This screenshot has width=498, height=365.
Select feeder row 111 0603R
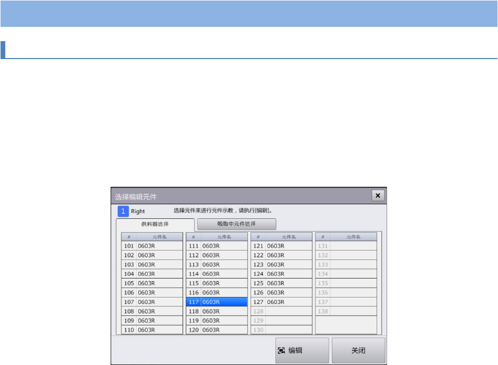tap(216, 246)
